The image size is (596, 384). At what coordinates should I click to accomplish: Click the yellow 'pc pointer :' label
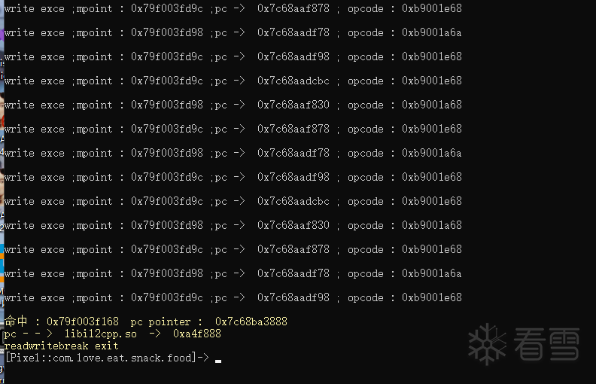(x=166, y=322)
